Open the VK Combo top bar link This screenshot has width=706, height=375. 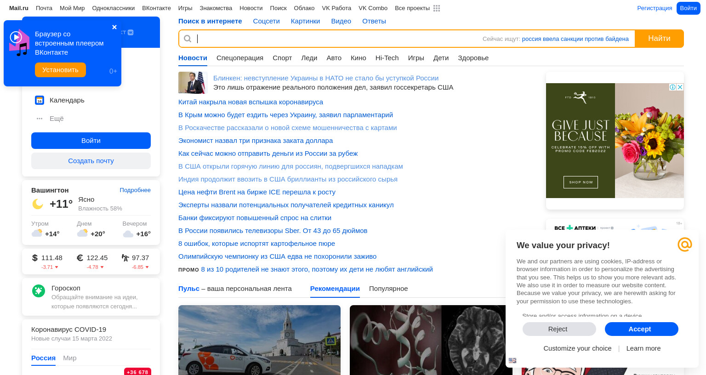coord(373,8)
